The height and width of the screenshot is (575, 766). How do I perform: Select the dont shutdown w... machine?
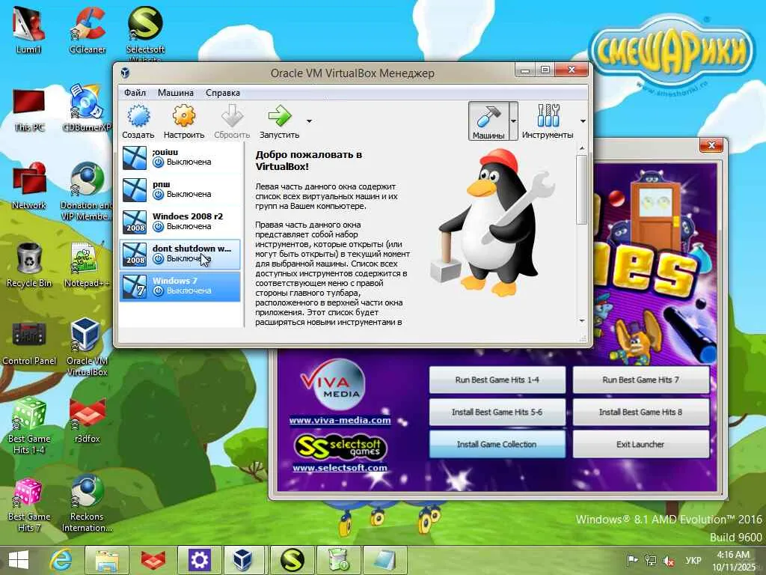tap(180, 255)
